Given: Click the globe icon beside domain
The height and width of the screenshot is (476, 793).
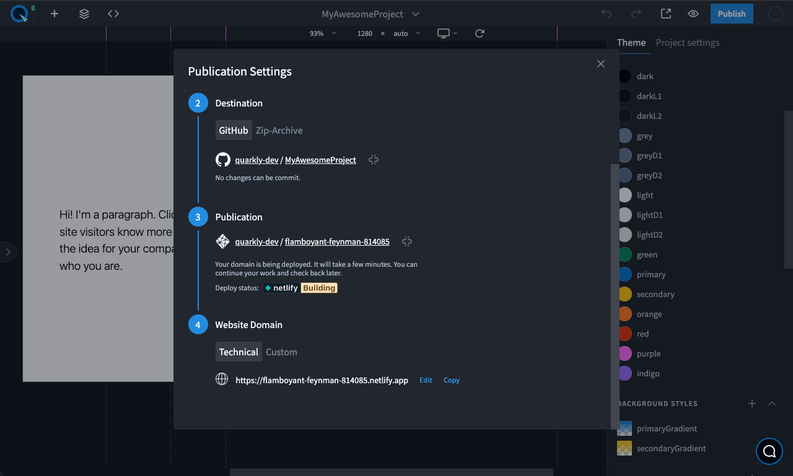Looking at the screenshot, I should [222, 379].
